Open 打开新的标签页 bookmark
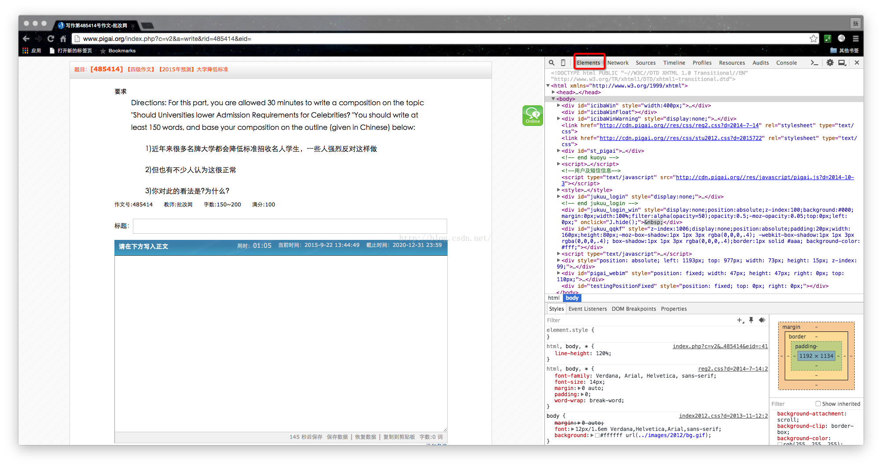 (70, 51)
